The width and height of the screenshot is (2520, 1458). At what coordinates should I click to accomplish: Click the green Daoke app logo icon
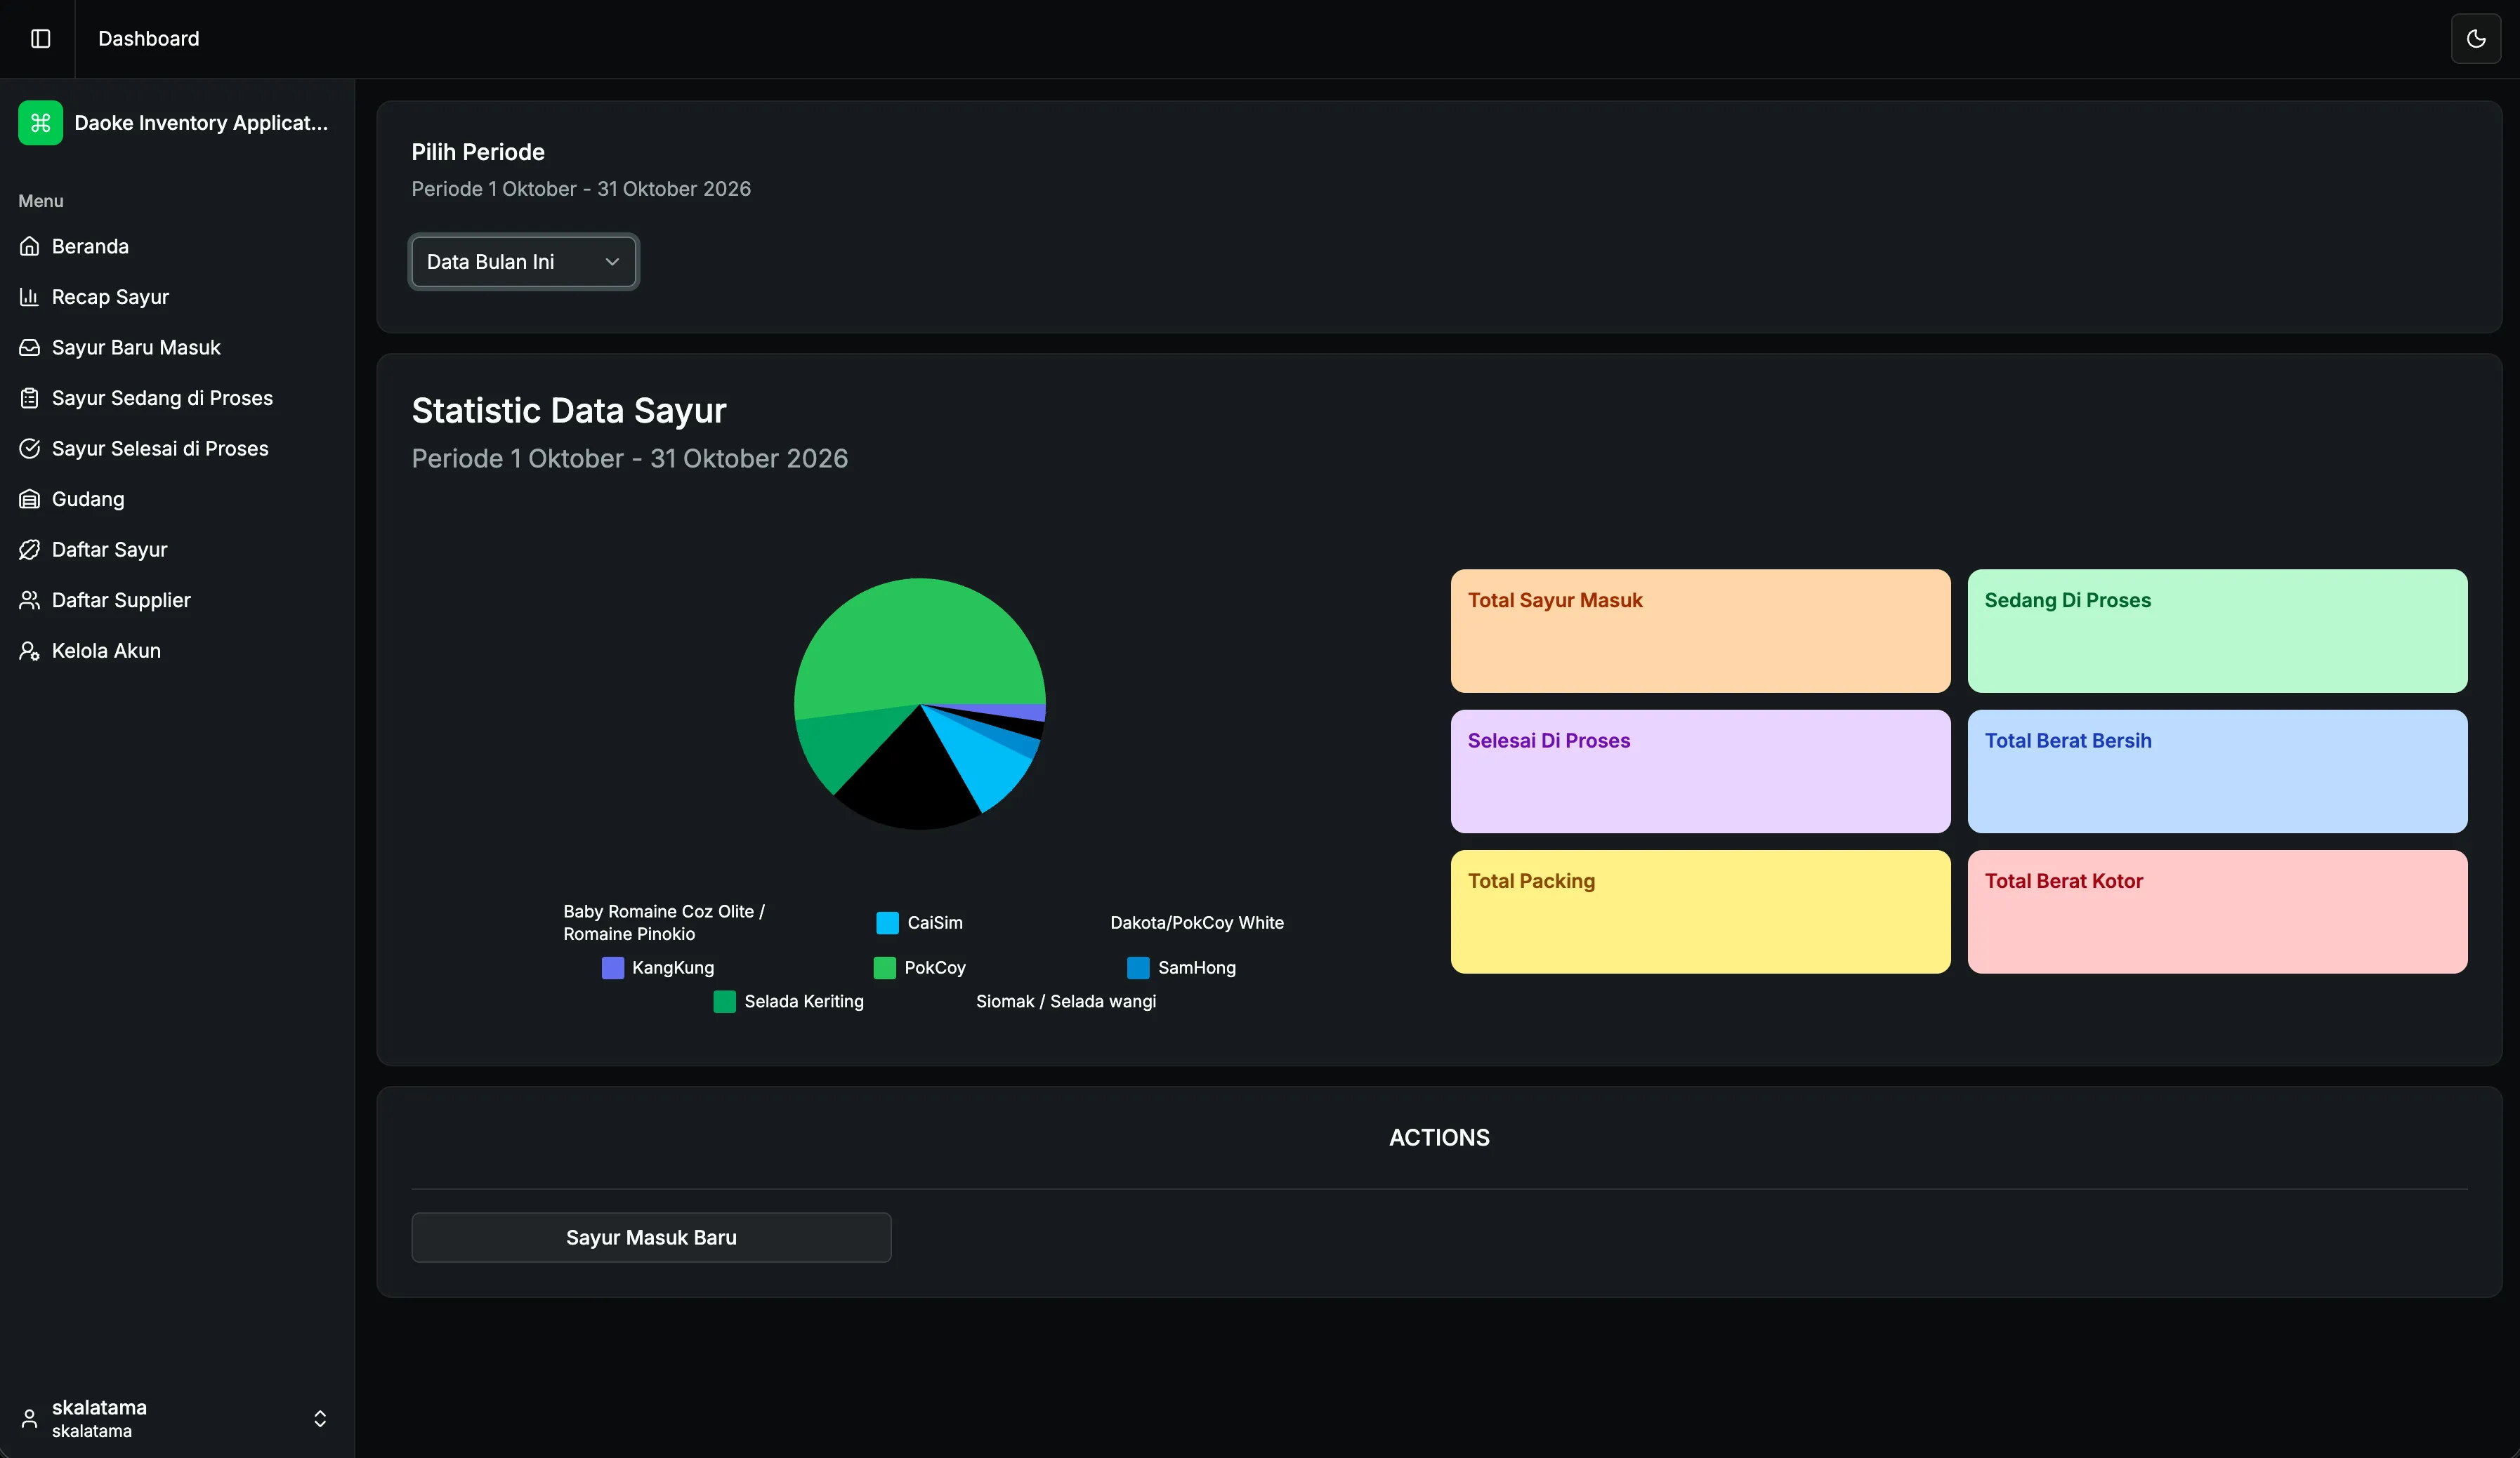40,123
